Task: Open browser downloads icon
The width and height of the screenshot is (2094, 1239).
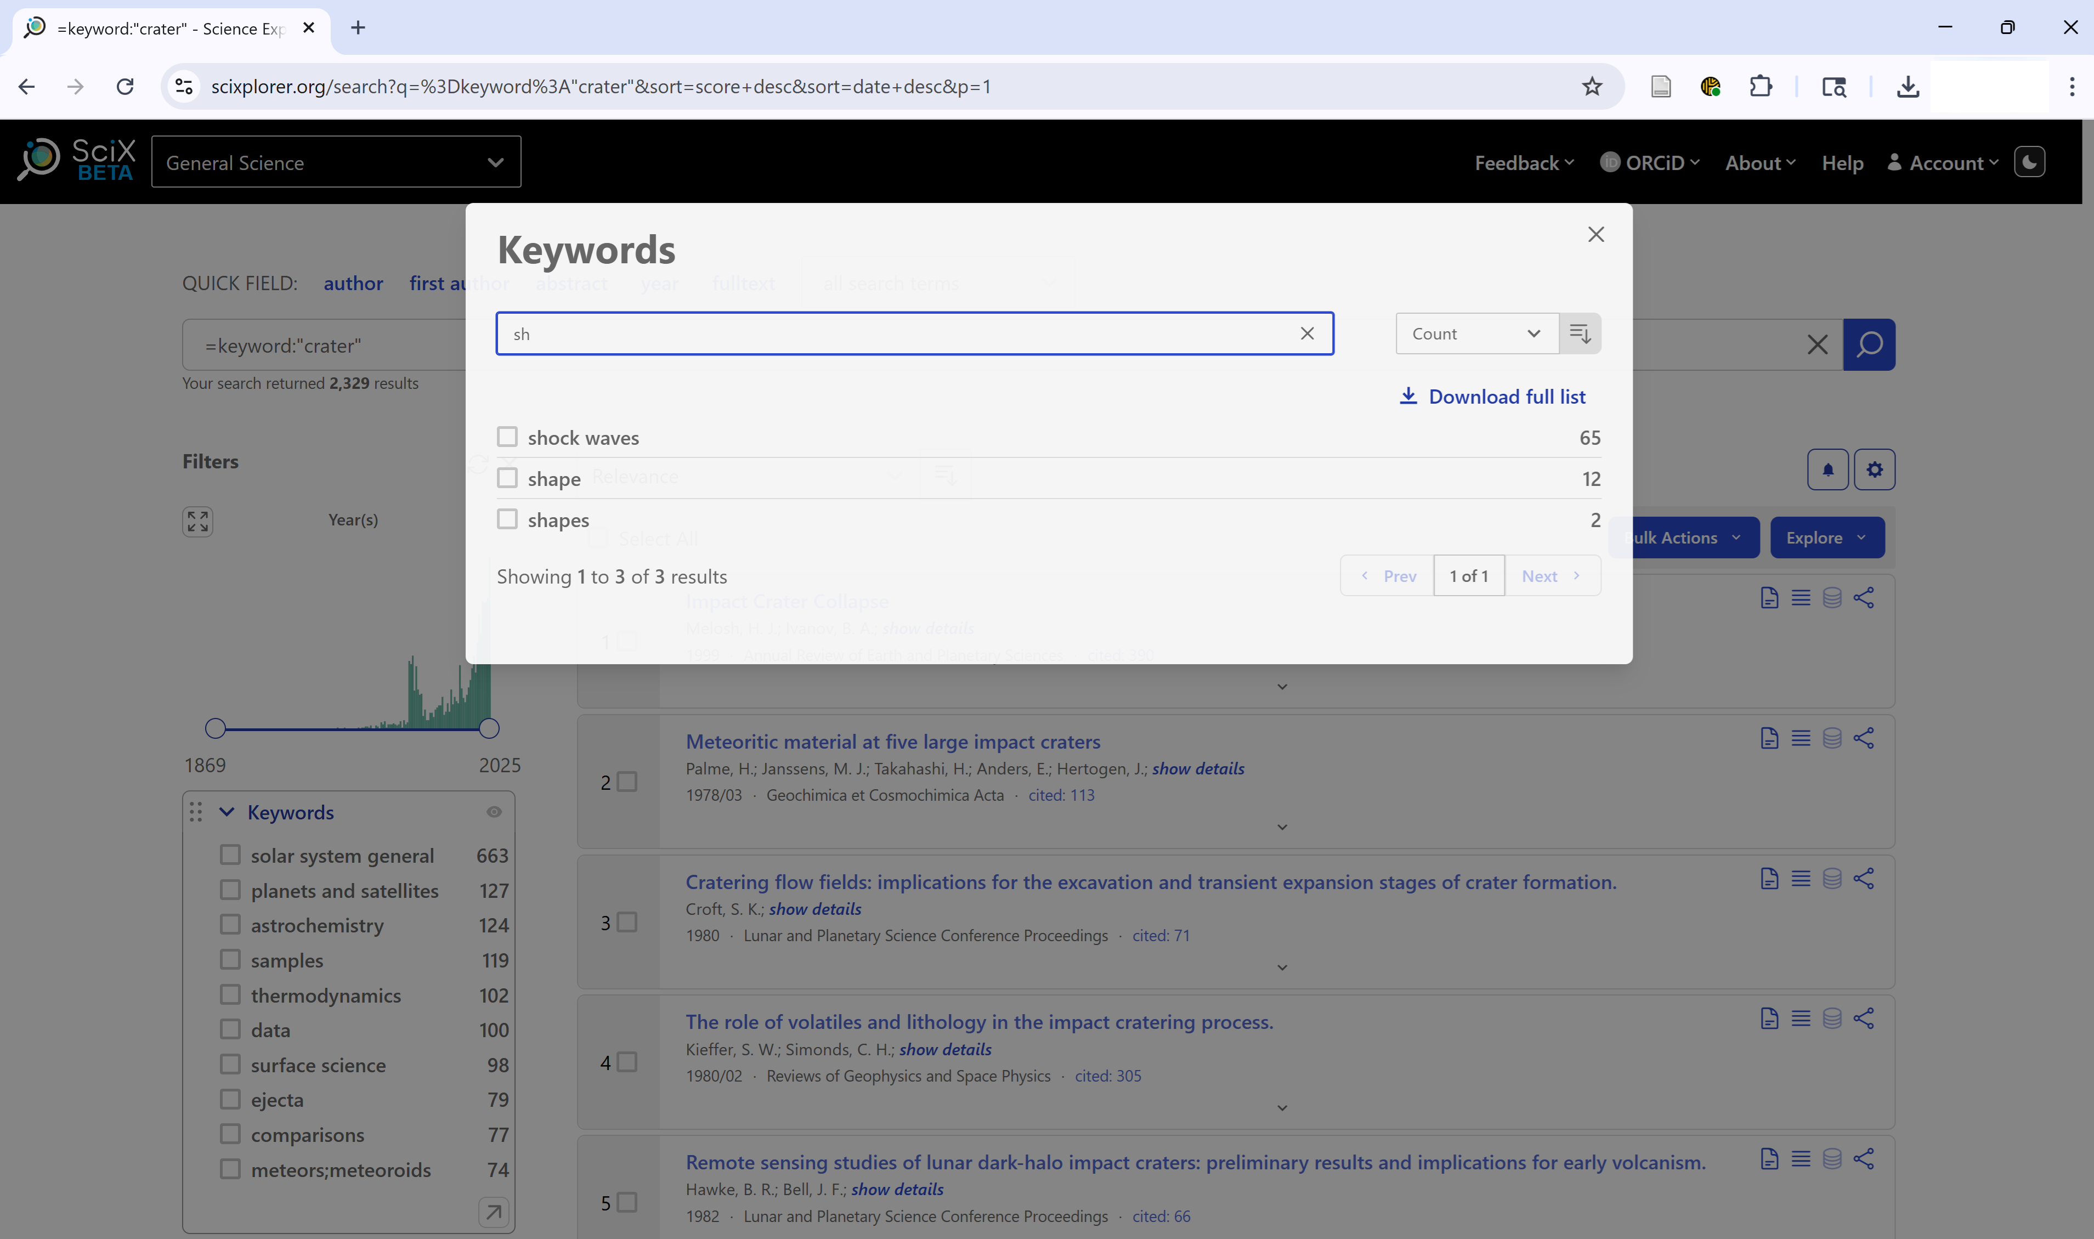Action: tap(1907, 86)
